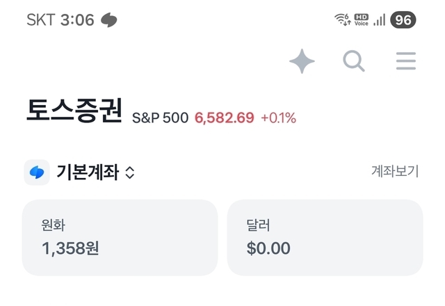The width and height of the screenshot is (445, 306).
Task: Tap the S&P 500 index label
Action: (x=160, y=118)
